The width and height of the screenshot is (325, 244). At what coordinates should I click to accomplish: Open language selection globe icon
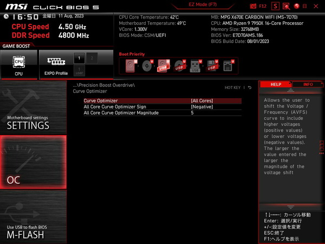tap(297, 6)
